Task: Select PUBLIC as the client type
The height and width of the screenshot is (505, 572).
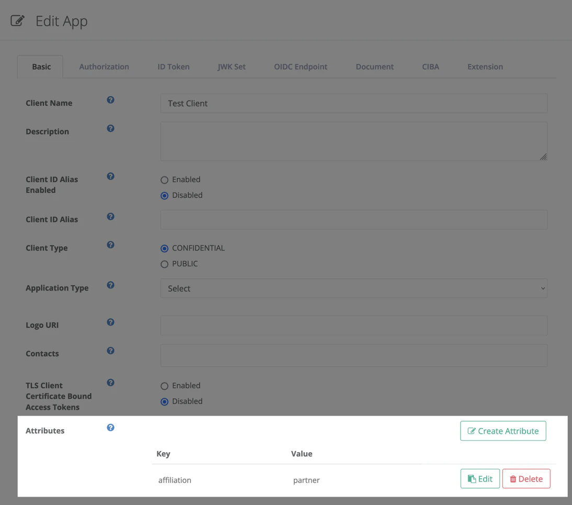Action: coord(164,264)
